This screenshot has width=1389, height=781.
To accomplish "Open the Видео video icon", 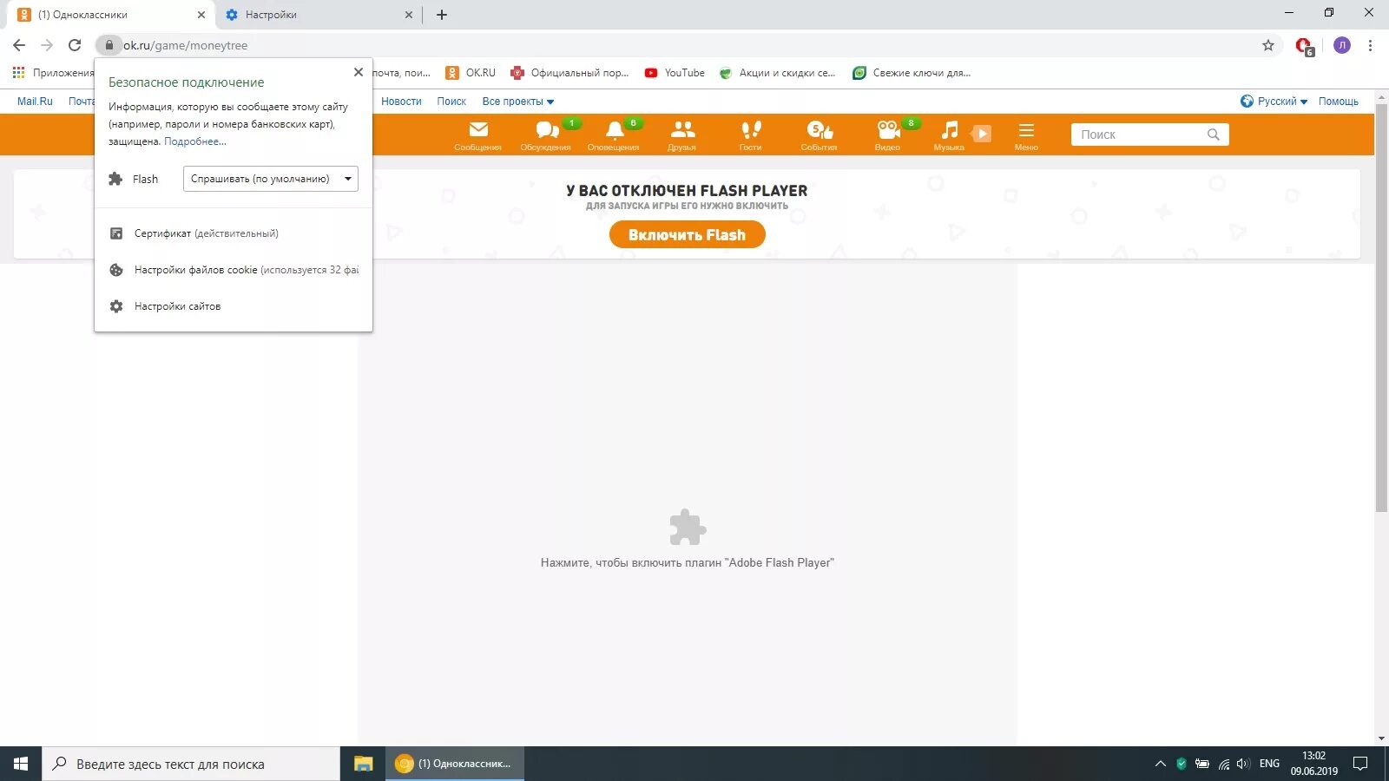I will (x=887, y=135).
